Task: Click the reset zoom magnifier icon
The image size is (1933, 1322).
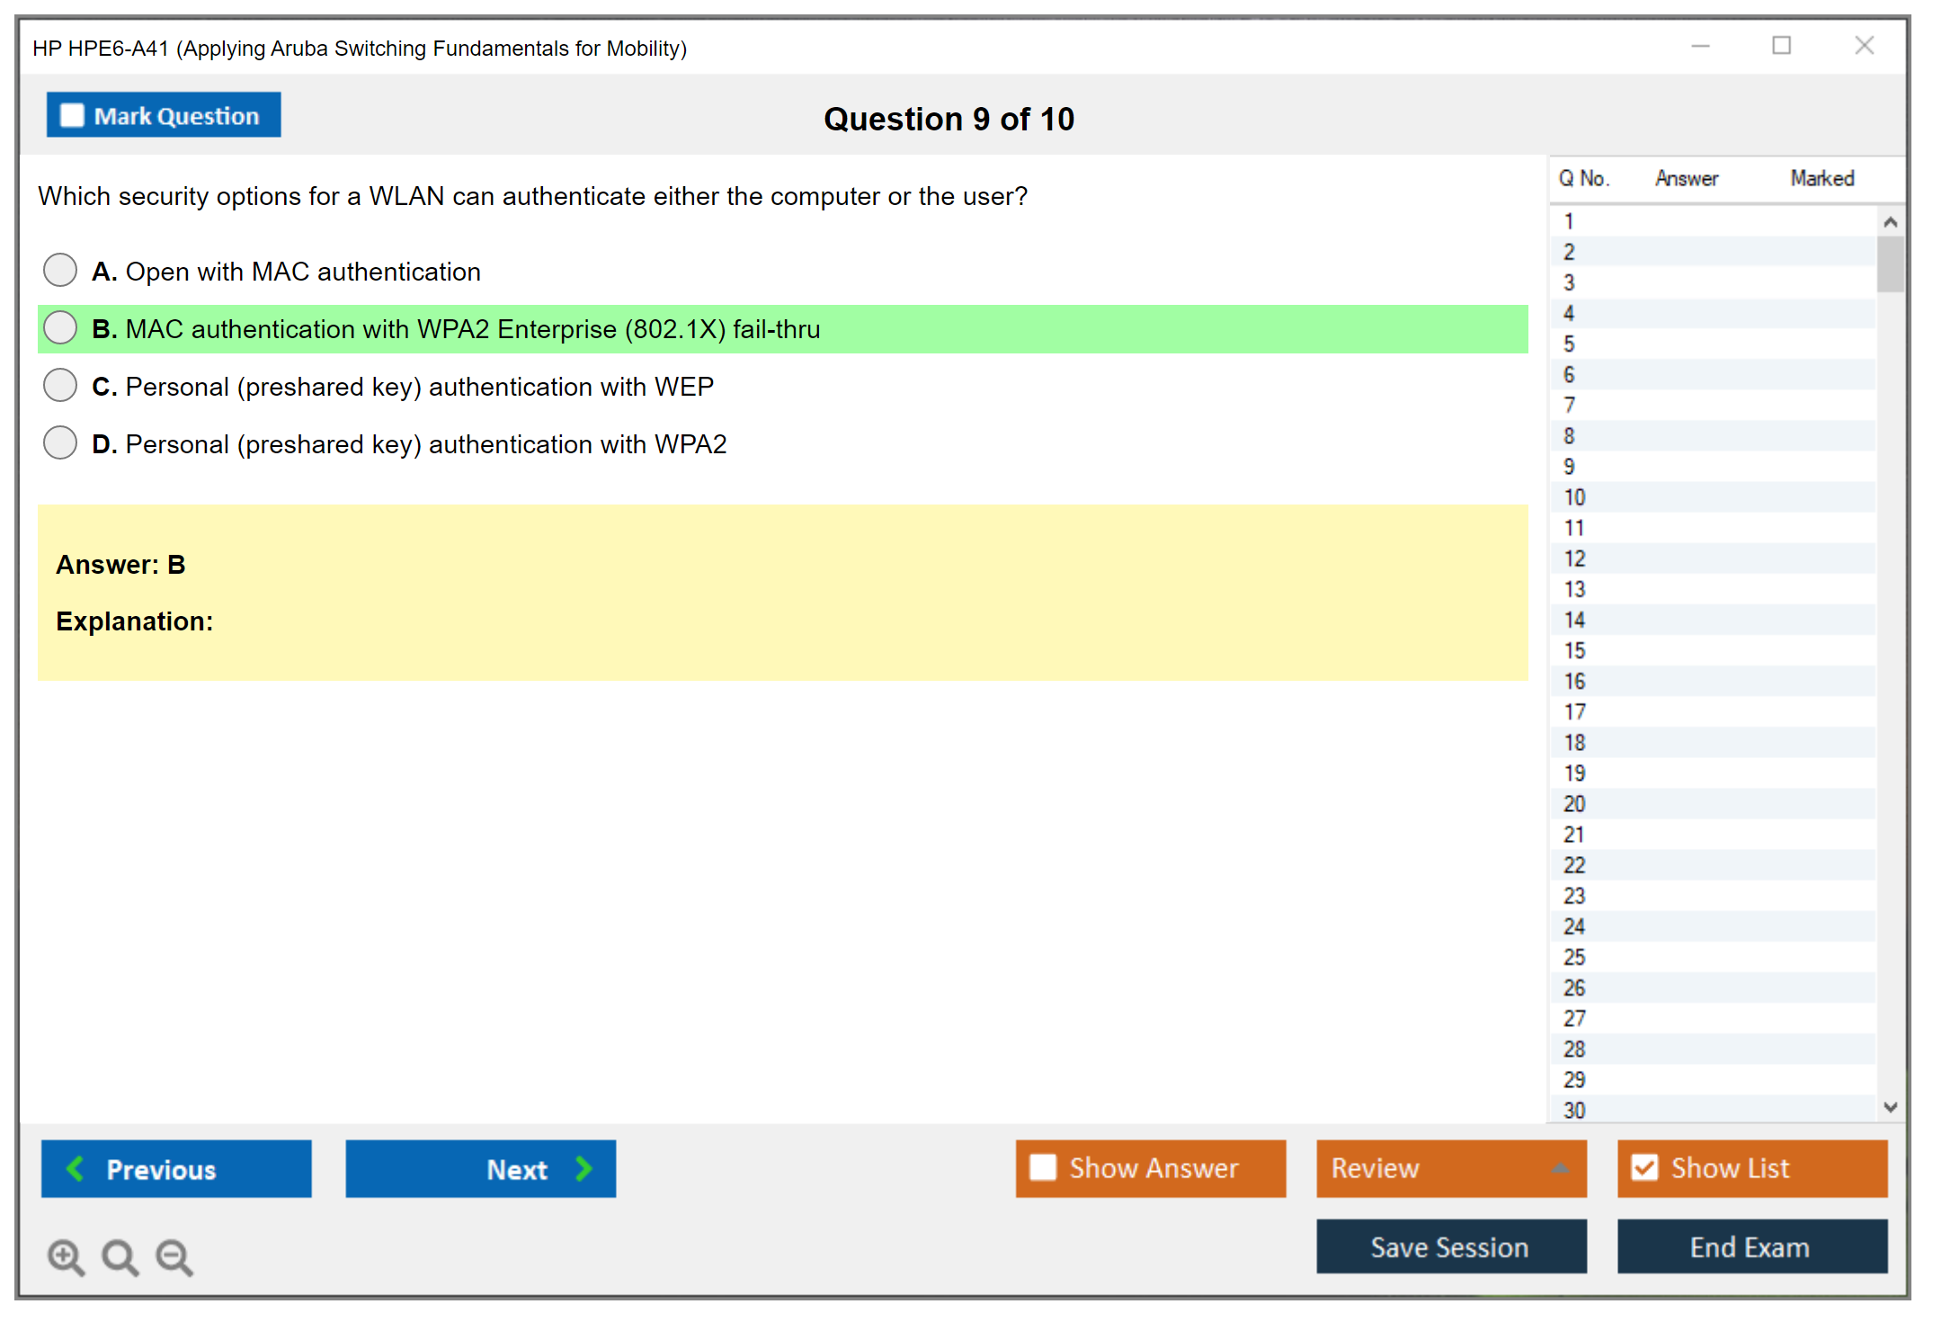Action: (x=120, y=1256)
